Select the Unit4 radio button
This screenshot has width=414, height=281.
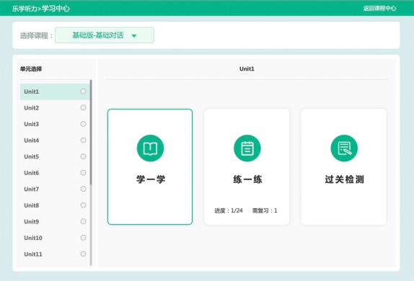(83, 140)
